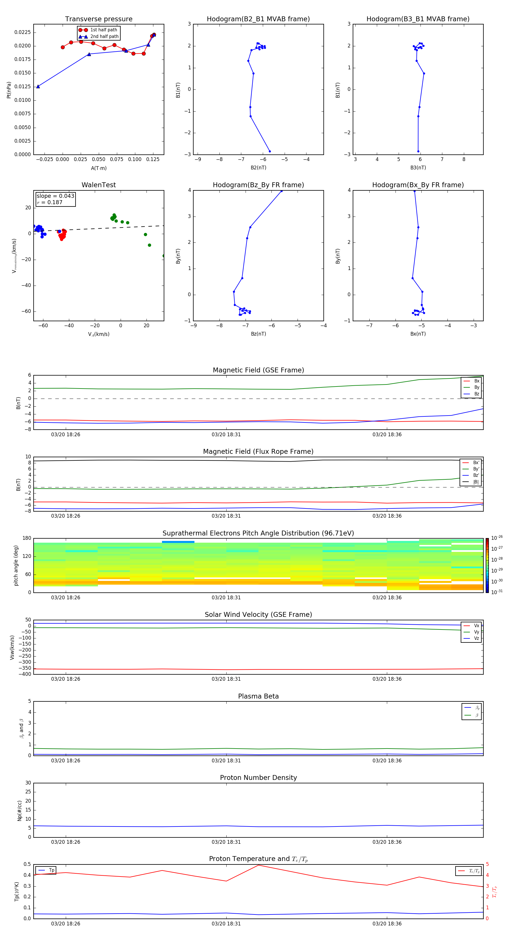Click the 10^-26 label on the color bar

[497, 538]
